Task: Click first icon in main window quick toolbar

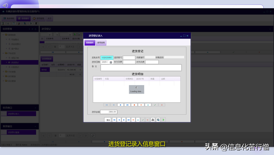Action: (x=3, y=24)
